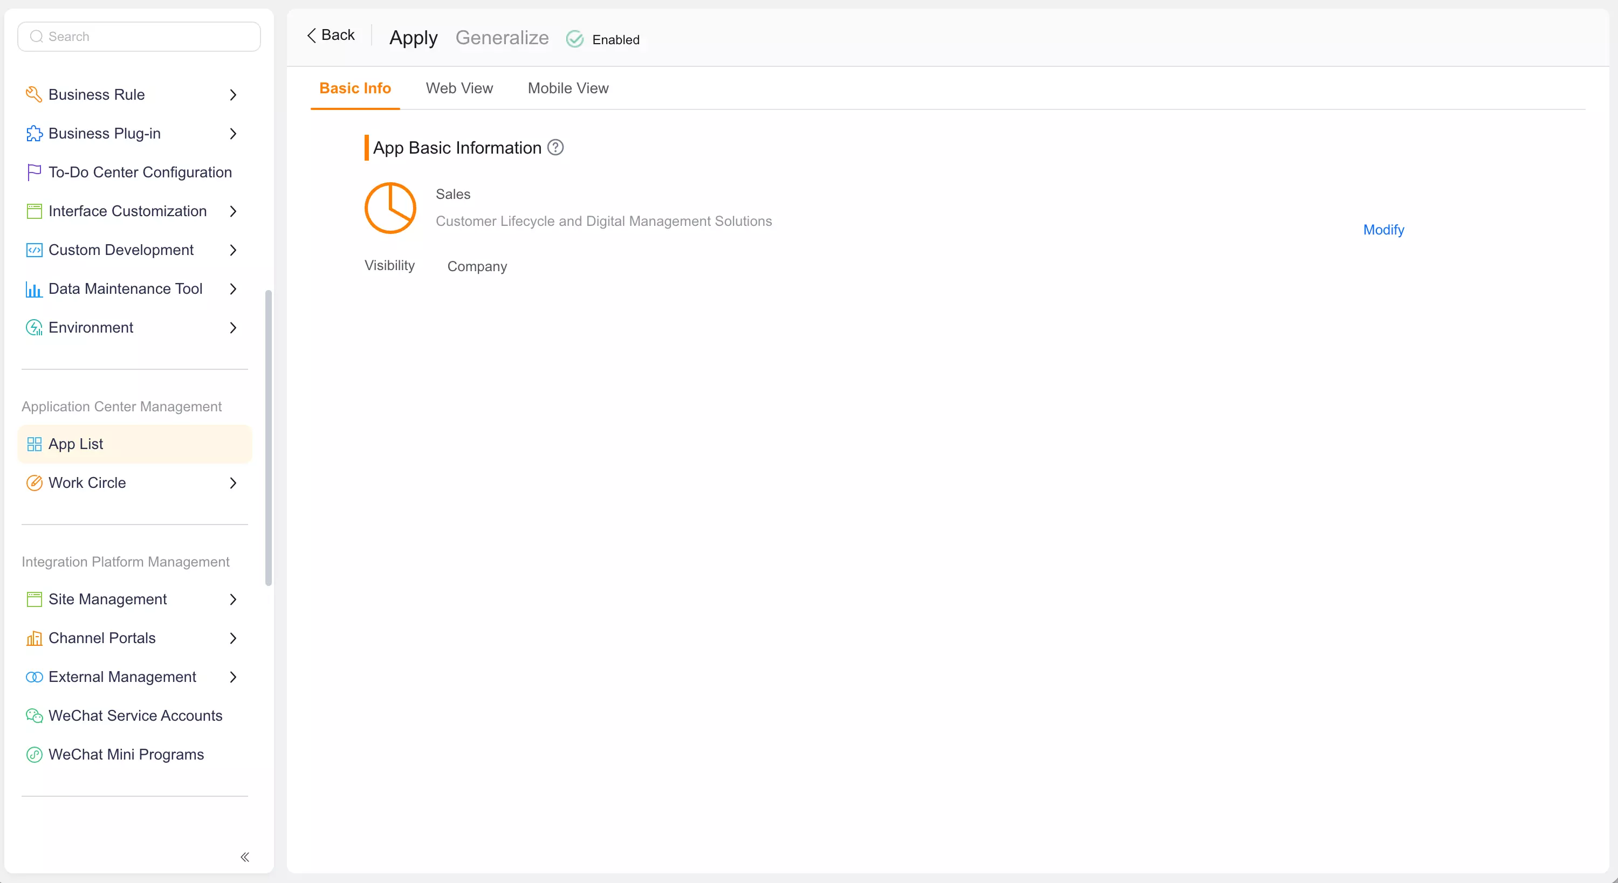Click the Environment lightning icon
The height and width of the screenshot is (883, 1618).
pos(34,328)
